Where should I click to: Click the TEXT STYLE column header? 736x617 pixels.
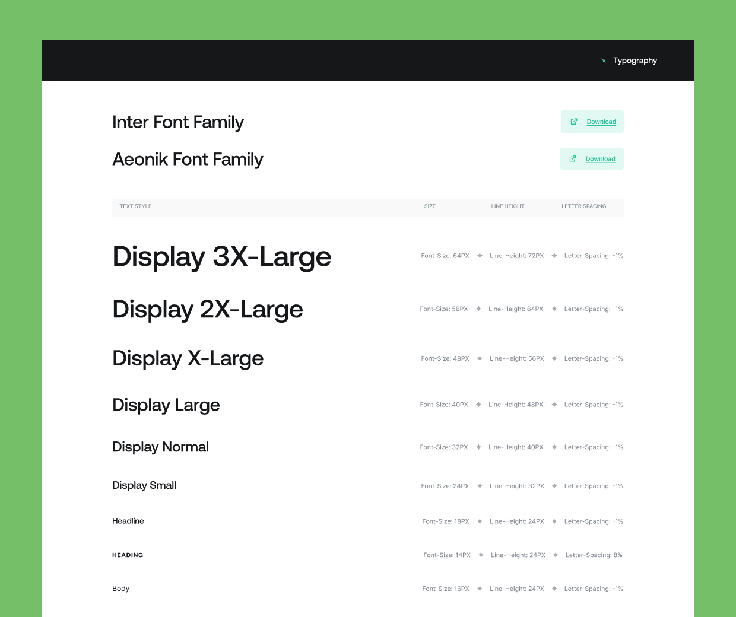135,206
